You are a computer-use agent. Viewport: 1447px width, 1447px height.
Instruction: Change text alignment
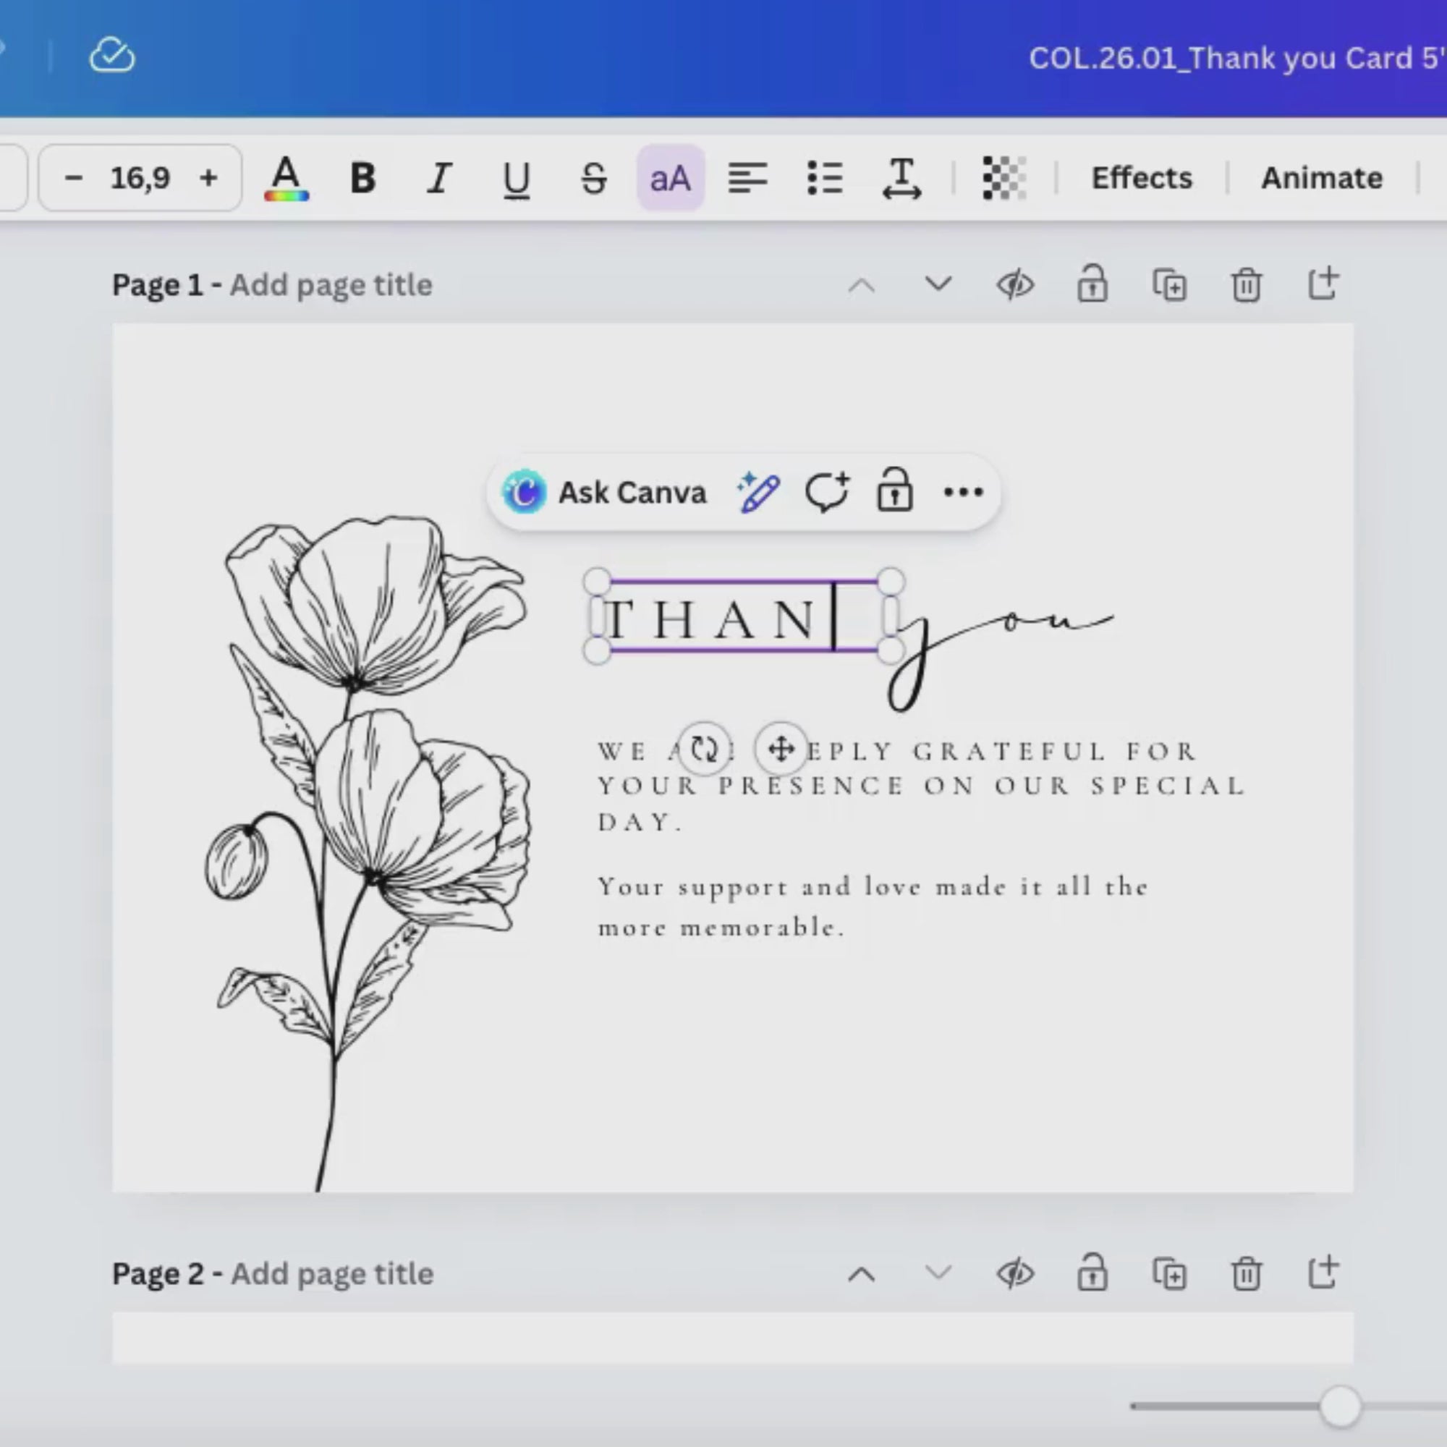coord(747,178)
